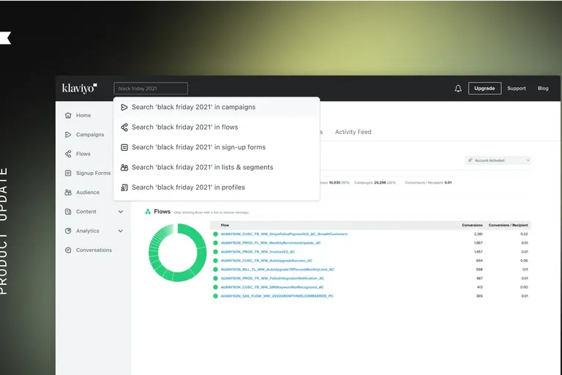Open the Blog link in the header
562x375 pixels.
(543, 89)
